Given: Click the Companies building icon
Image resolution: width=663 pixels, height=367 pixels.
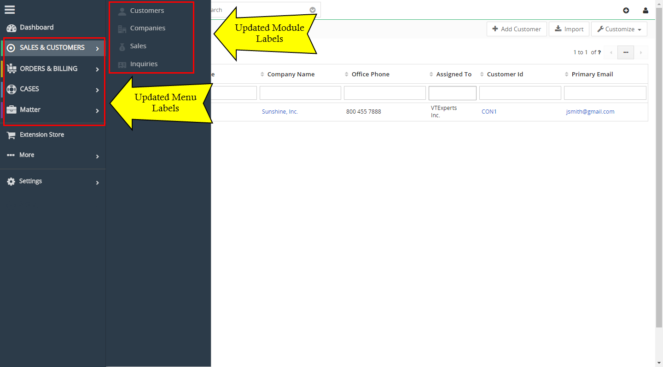Looking at the screenshot, I should coord(122,29).
